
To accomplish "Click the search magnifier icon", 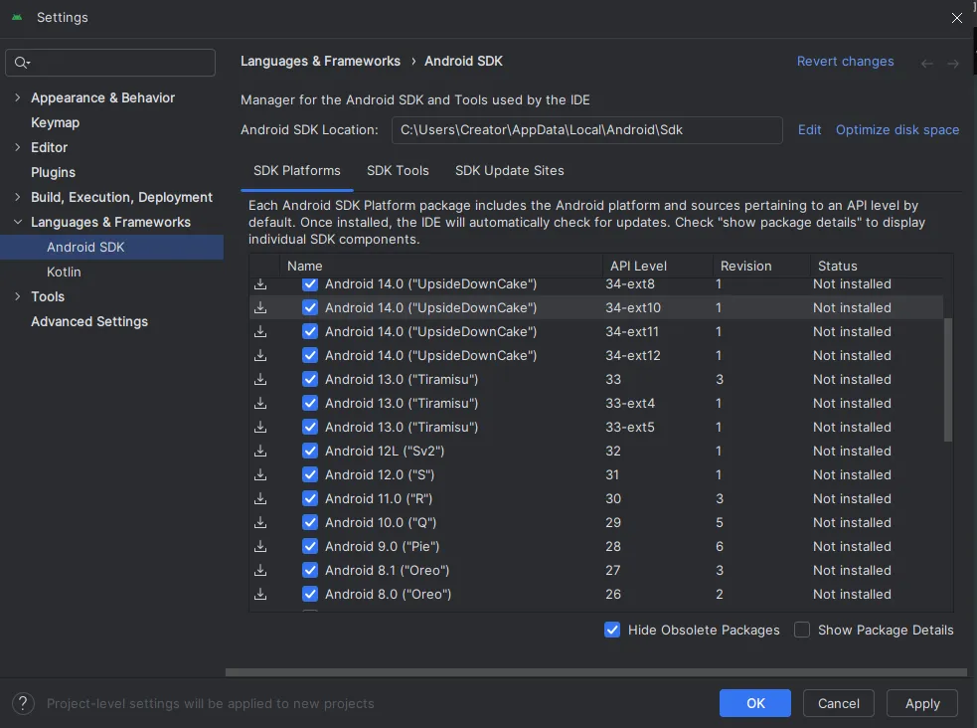I will (x=22, y=63).
